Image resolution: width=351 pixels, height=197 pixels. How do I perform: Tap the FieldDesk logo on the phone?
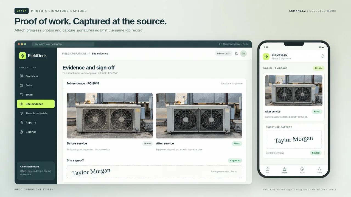click(x=266, y=56)
